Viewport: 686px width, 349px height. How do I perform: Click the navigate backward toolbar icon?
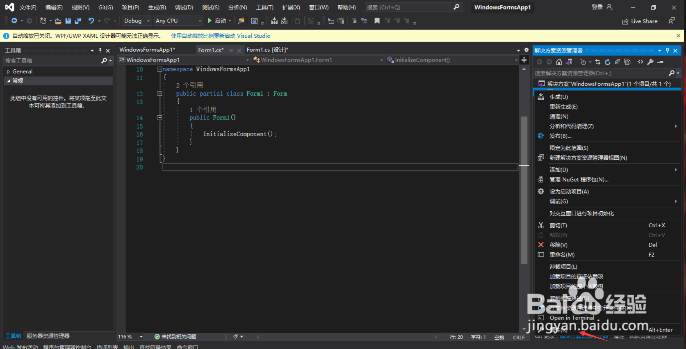14,21
